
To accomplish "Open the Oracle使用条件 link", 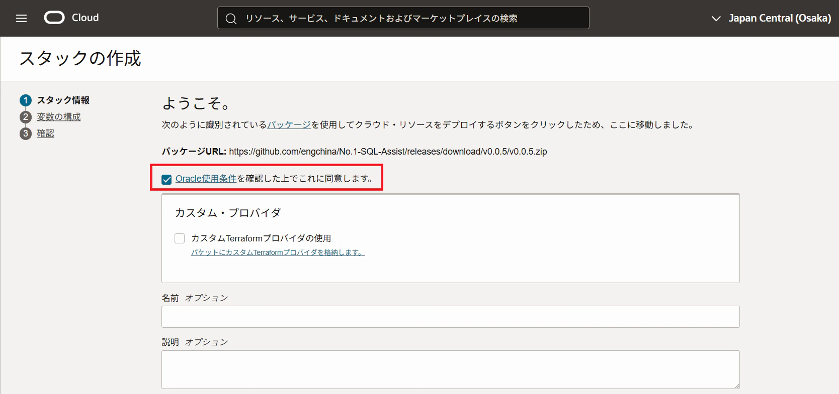I will click(206, 179).
